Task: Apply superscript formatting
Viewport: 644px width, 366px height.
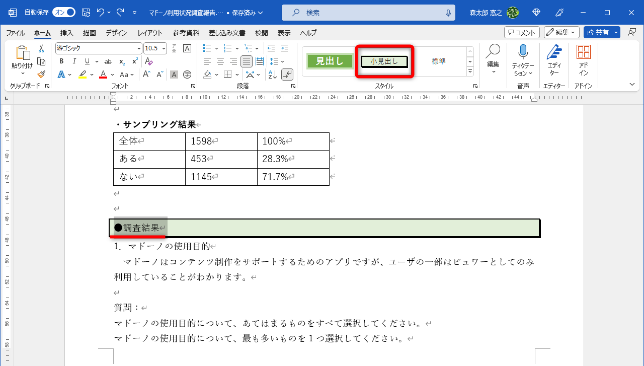Action: [x=135, y=61]
